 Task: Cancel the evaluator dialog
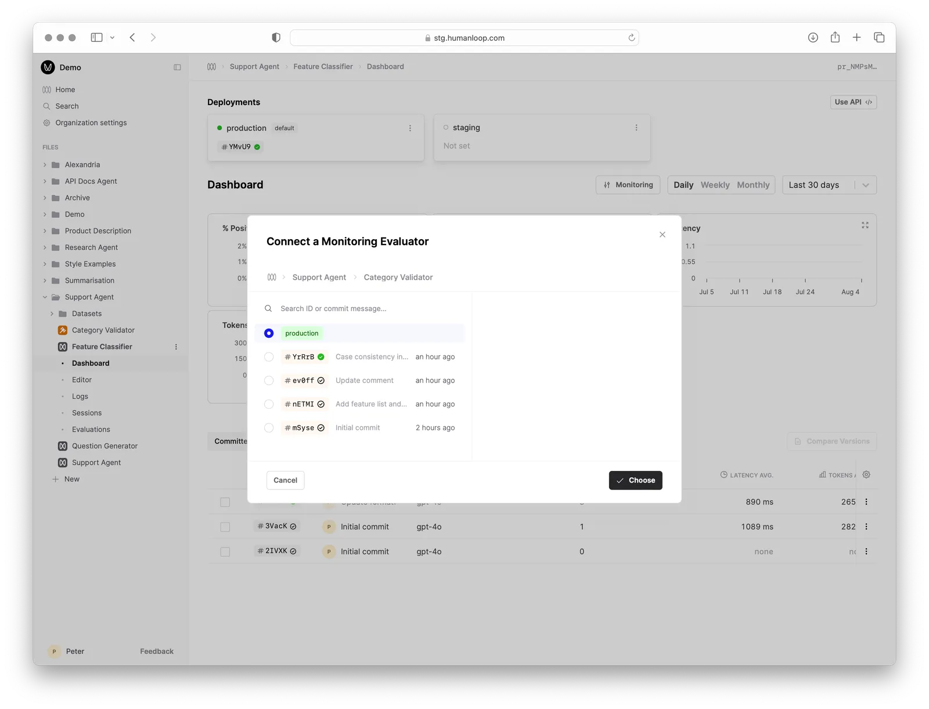(285, 480)
